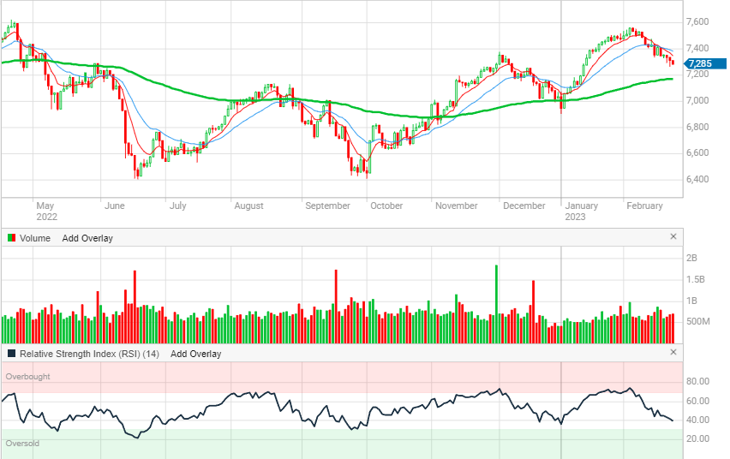This screenshot has width=730, height=459.
Task: Click the Overbought zone label
Action: pyautogui.click(x=27, y=377)
